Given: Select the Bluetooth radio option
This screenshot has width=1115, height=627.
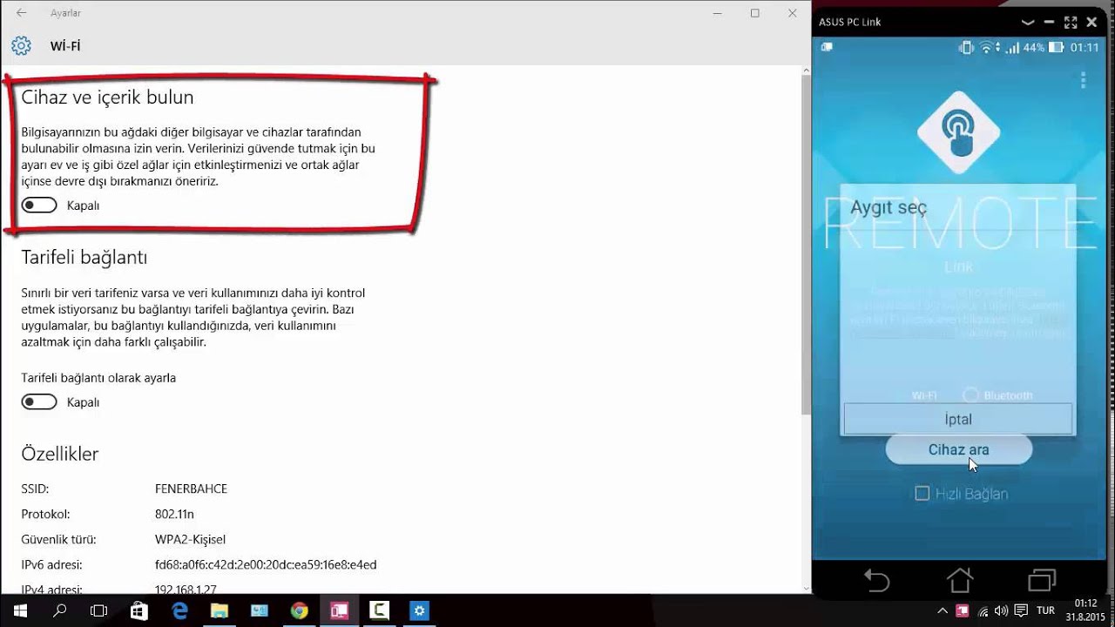Looking at the screenshot, I should pos(970,395).
